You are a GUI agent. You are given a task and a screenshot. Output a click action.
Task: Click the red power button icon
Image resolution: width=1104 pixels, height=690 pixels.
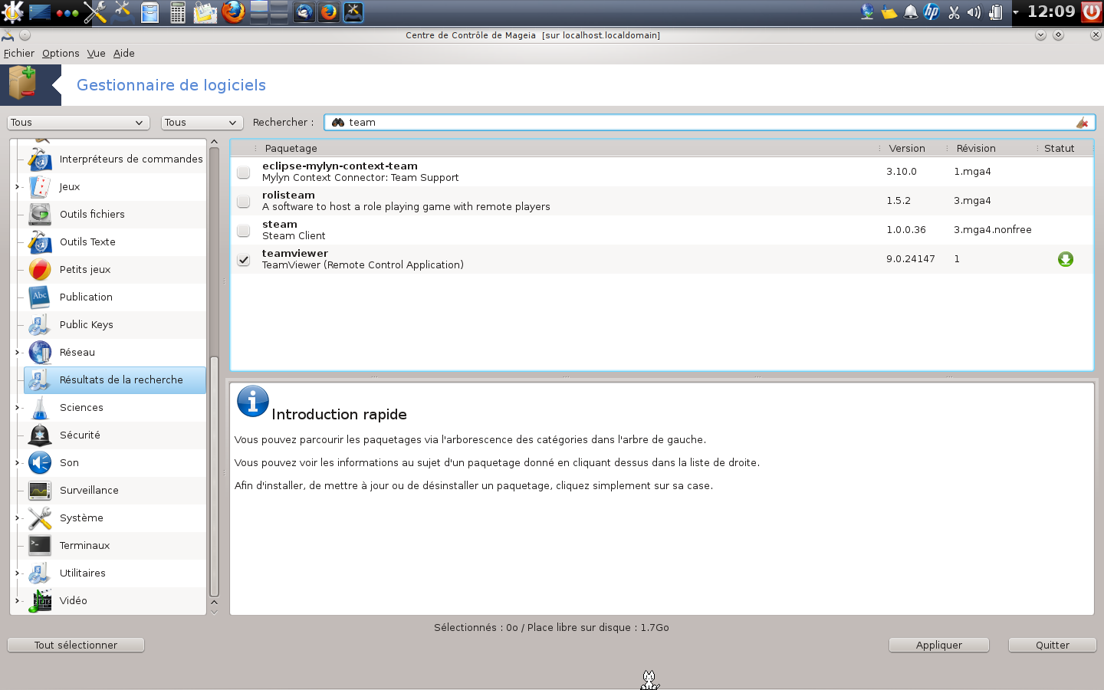pyautogui.click(x=1092, y=11)
